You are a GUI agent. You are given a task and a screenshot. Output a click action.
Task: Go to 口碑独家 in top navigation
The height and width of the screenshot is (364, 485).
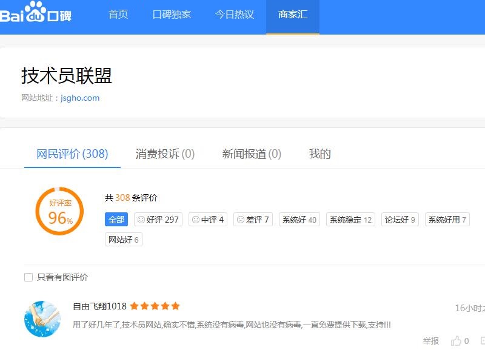coord(172,15)
